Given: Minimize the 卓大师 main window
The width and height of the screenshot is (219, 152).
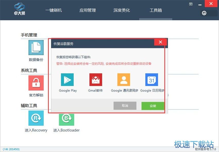Looking at the screenshot, I should click(200, 5).
